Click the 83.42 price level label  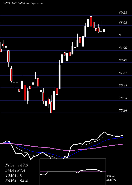(123, 60)
